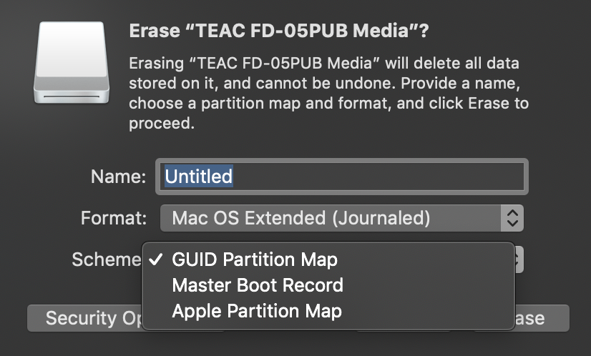Open the Security Options button
This screenshot has width=591, height=356.
pyautogui.click(x=85, y=318)
